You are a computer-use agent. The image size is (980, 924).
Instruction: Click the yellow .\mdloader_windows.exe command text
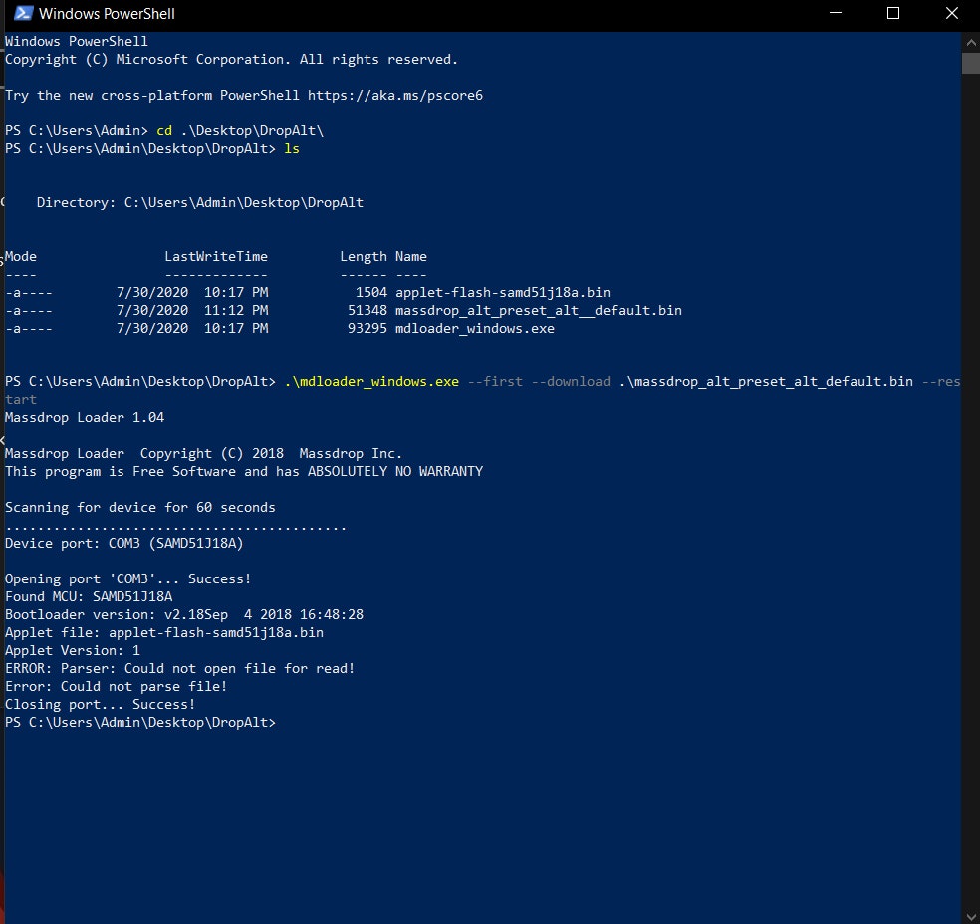371,382
